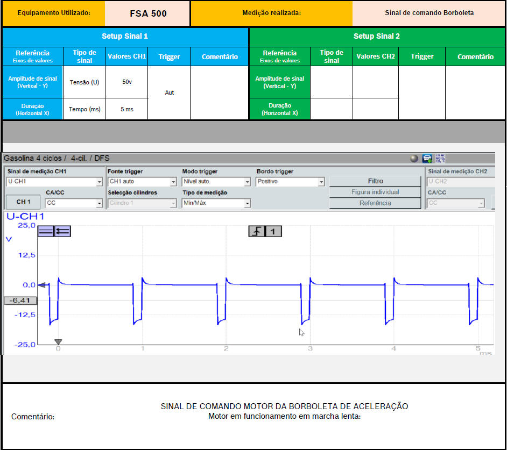Open the Modo trigger dropdown
The image size is (507, 450).
(x=248, y=182)
